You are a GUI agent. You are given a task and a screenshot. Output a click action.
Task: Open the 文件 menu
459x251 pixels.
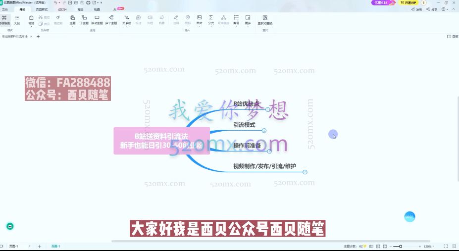tap(5, 9)
